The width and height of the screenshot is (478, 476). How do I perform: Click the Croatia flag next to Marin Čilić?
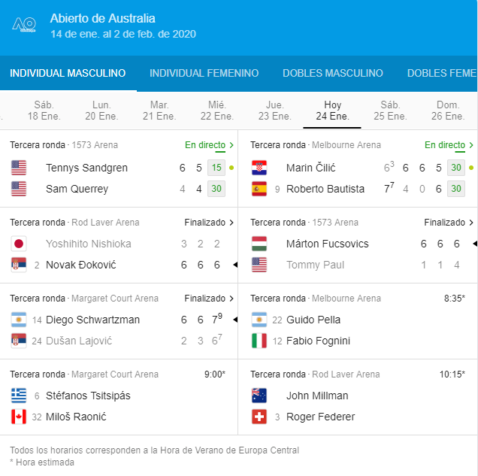tap(259, 168)
